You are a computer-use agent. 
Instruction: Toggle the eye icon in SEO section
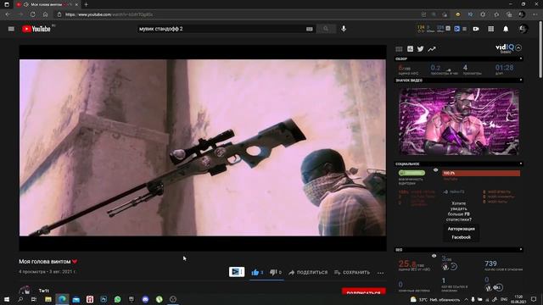click(434, 256)
